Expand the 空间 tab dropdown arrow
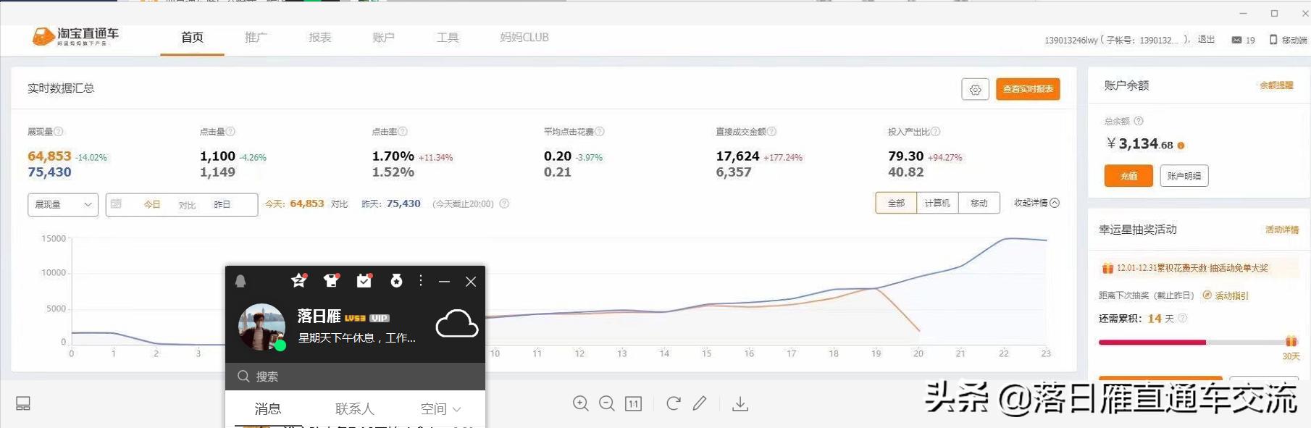 click(457, 410)
